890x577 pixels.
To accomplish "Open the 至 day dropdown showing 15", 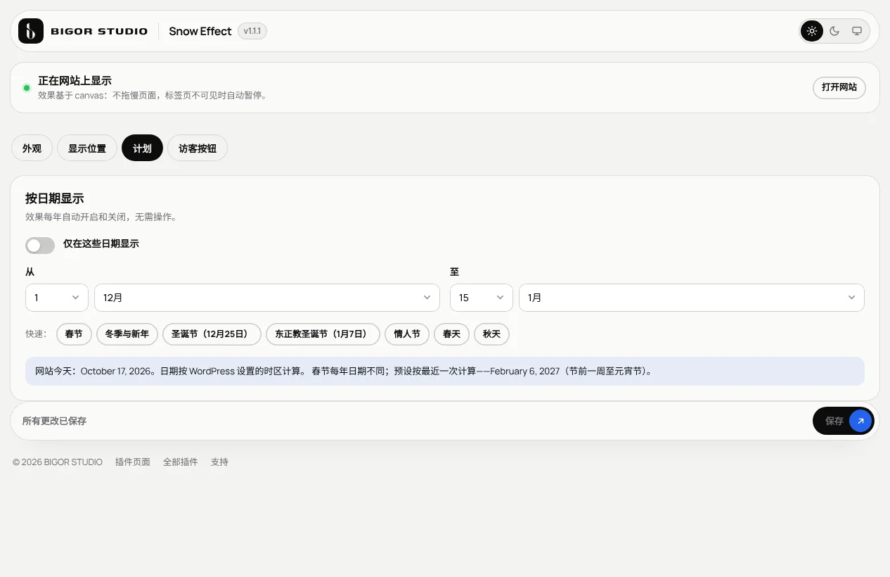I will (x=482, y=298).
